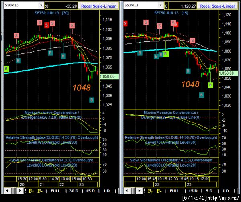
Task: Click the lowest teal B marker in left chart
Action: click(x=92, y=100)
